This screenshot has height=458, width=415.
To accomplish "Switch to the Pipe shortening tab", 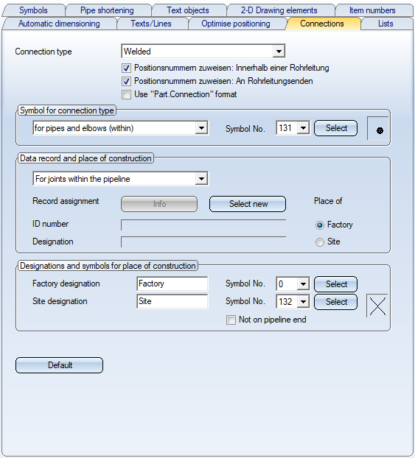I will [x=107, y=10].
